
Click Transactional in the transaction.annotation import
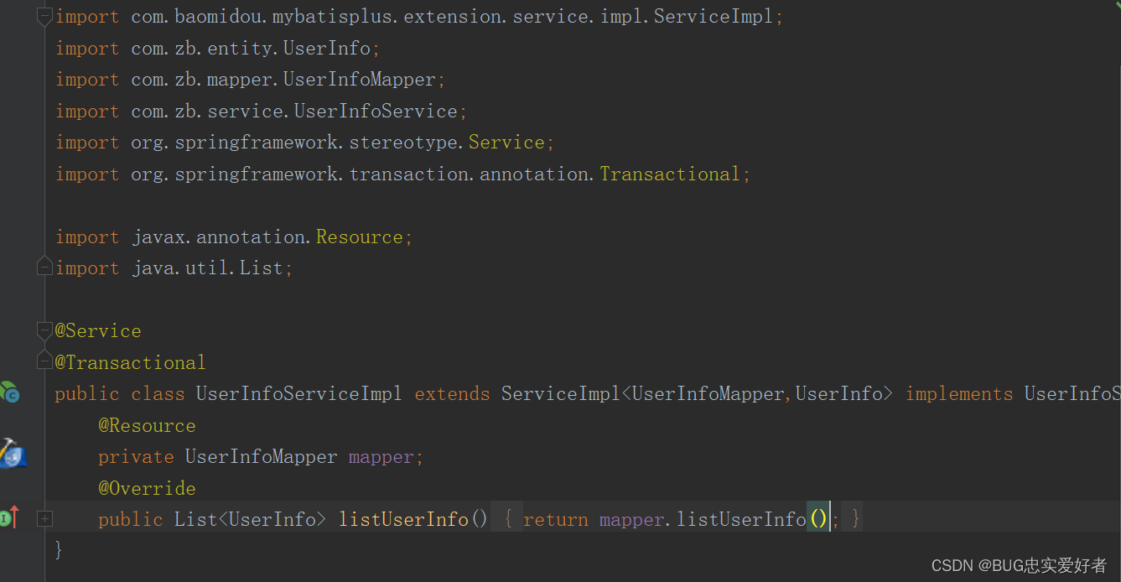pos(670,174)
